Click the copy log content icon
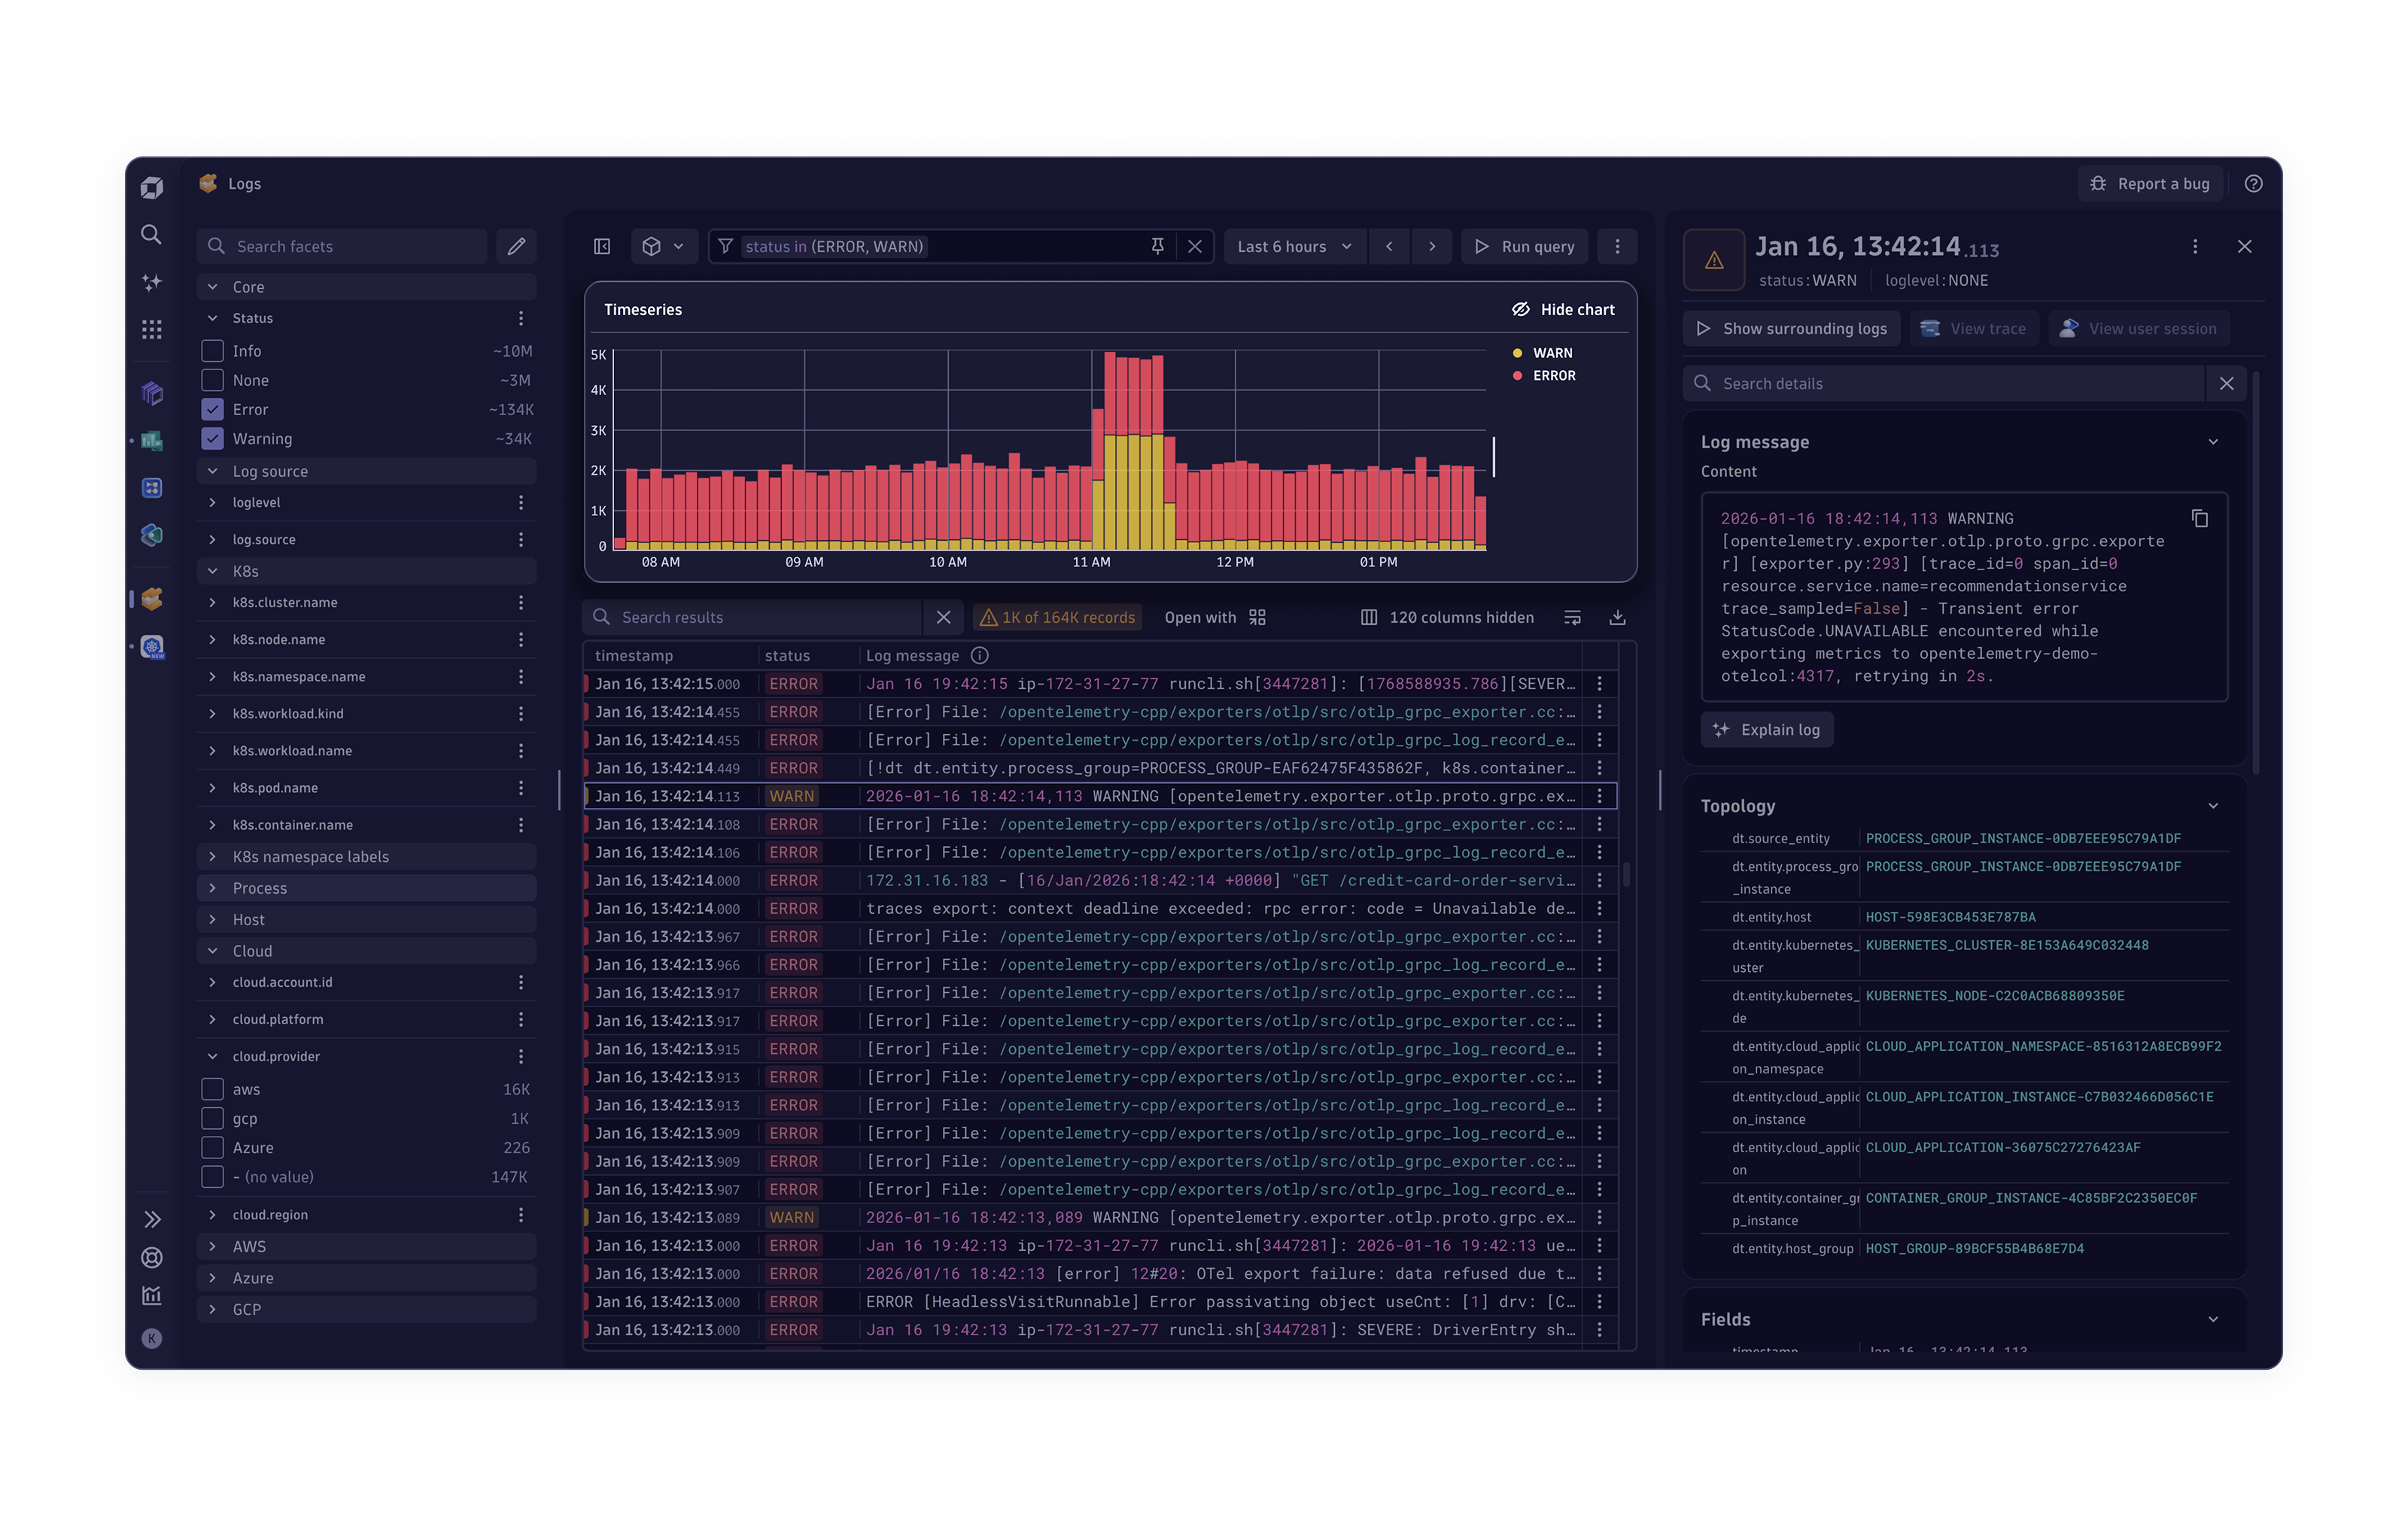The height and width of the screenshot is (1527, 2408). pyautogui.click(x=2199, y=519)
